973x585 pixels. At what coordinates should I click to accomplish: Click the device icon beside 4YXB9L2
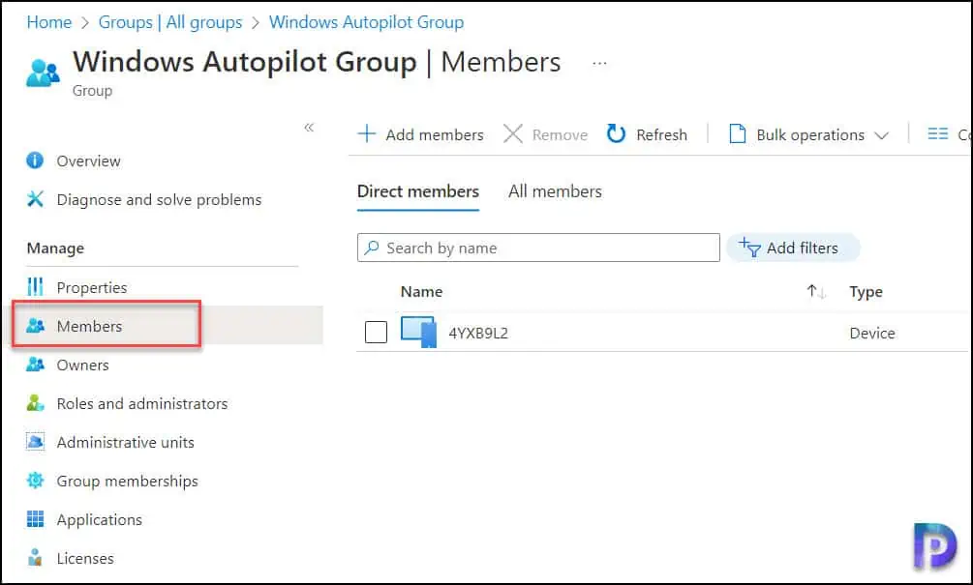pyautogui.click(x=418, y=333)
